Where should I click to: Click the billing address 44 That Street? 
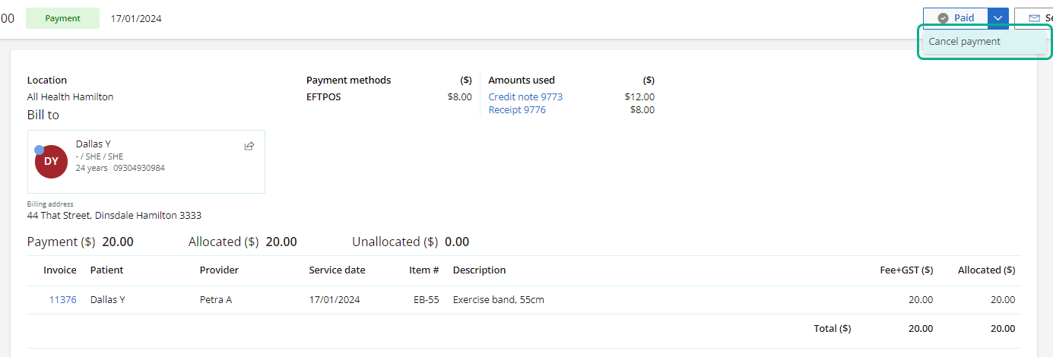click(x=114, y=215)
